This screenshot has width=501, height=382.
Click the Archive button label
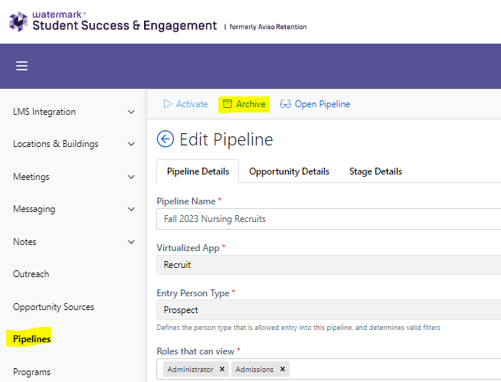coord(250,104)
